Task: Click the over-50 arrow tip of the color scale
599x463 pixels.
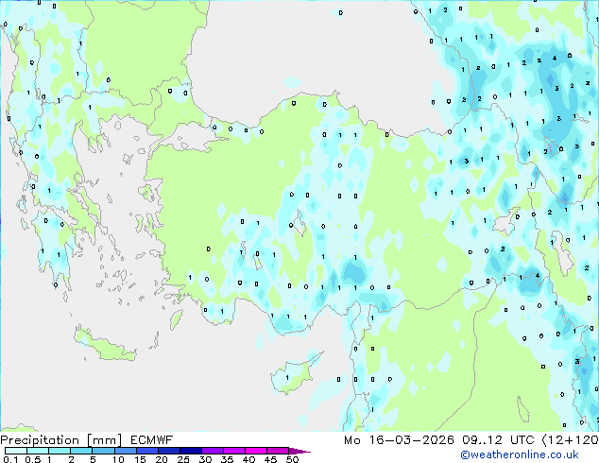Action: click(x=299, y=451)
